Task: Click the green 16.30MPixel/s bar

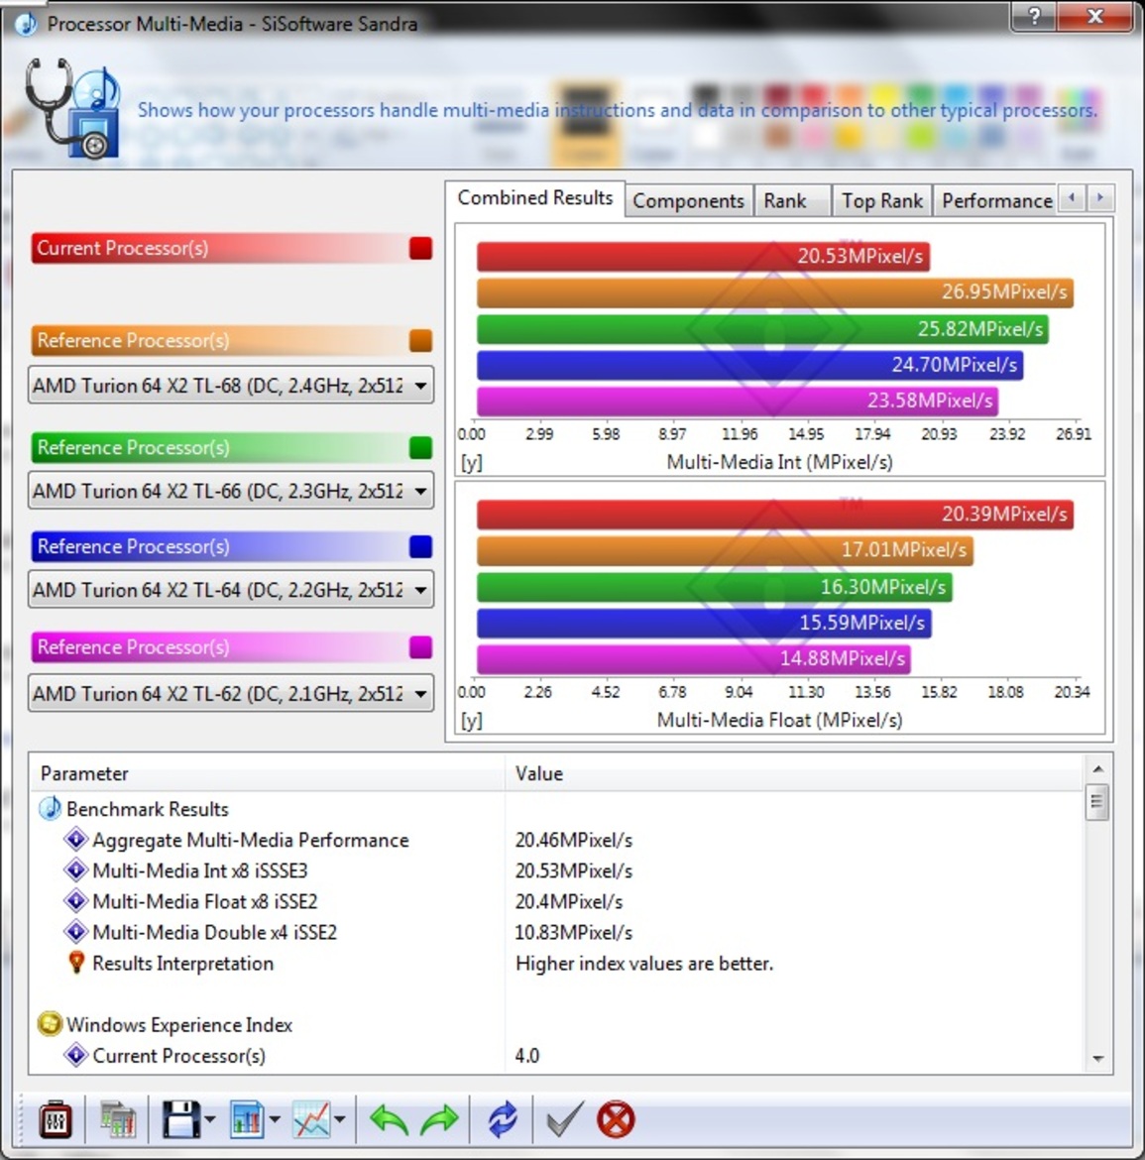Action: 715,587
